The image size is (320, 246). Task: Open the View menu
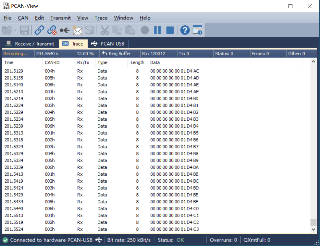click(82, 18)
